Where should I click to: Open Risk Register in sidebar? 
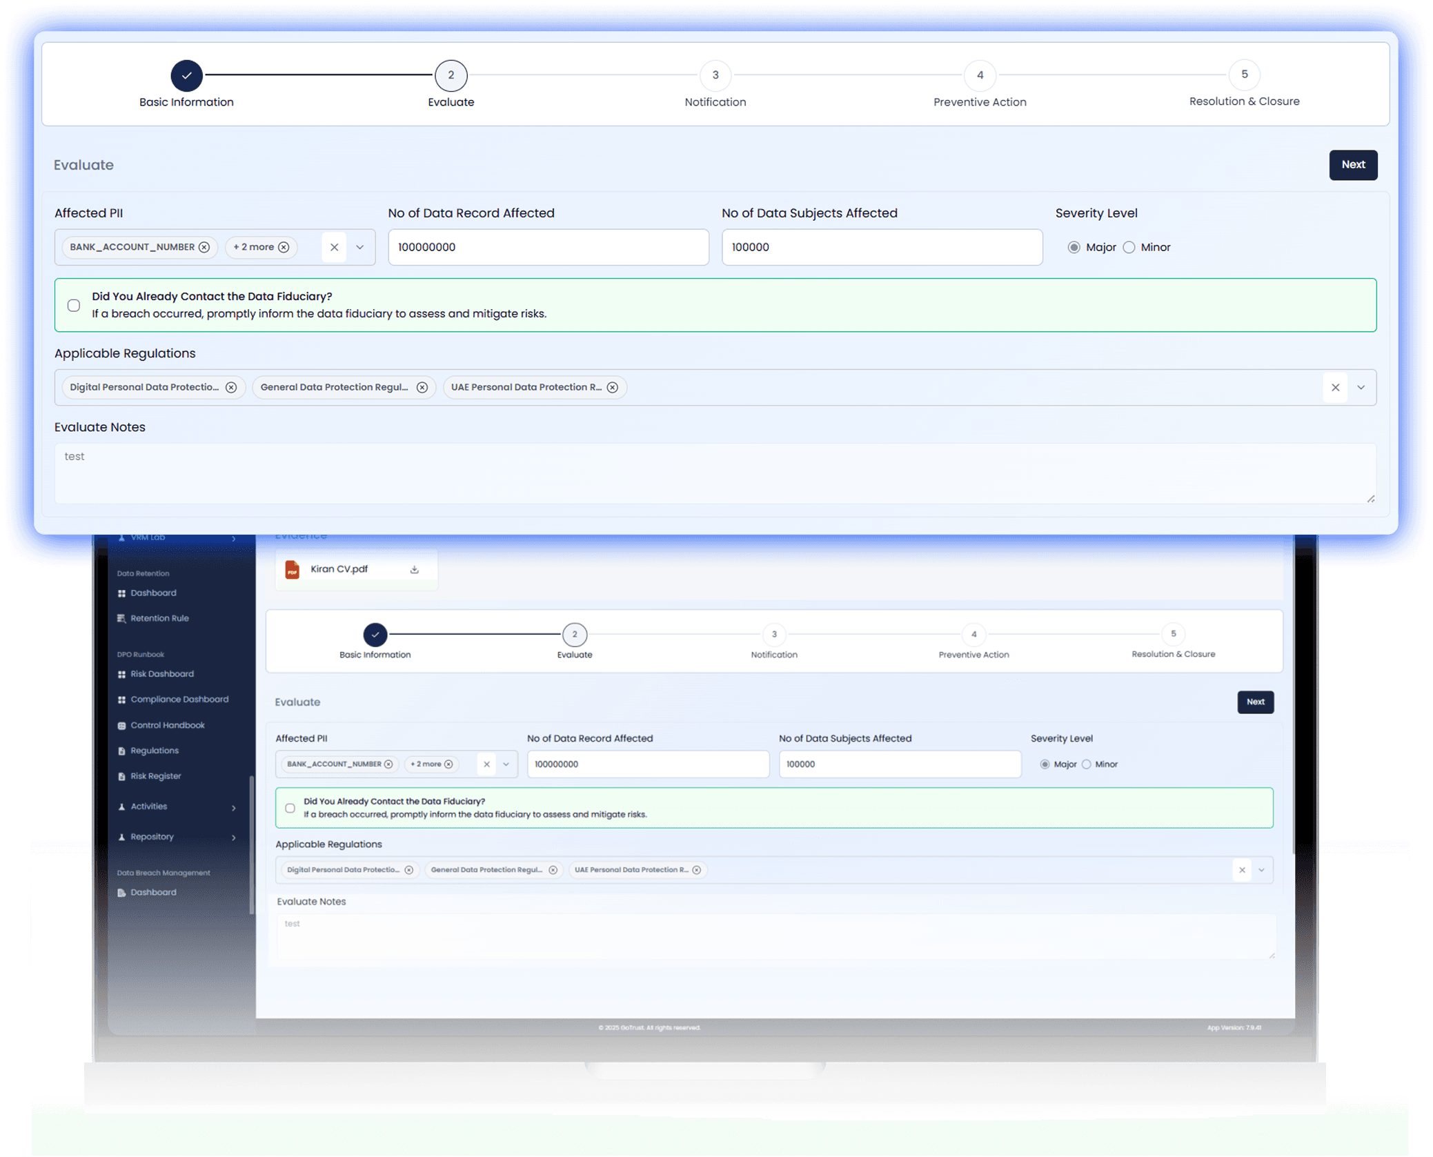click(155, 776)
